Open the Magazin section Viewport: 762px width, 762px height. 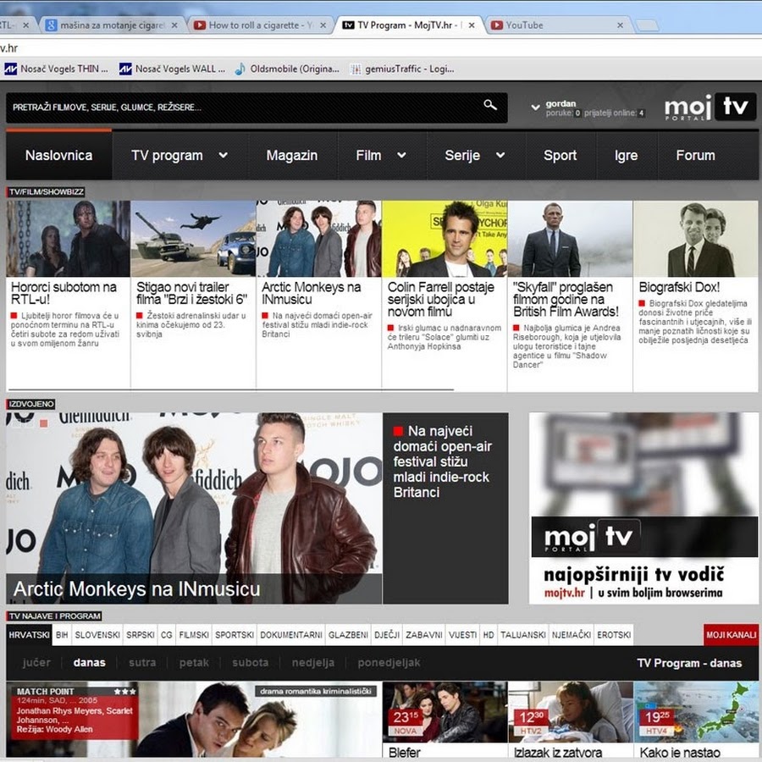click(x=291, y=156)
